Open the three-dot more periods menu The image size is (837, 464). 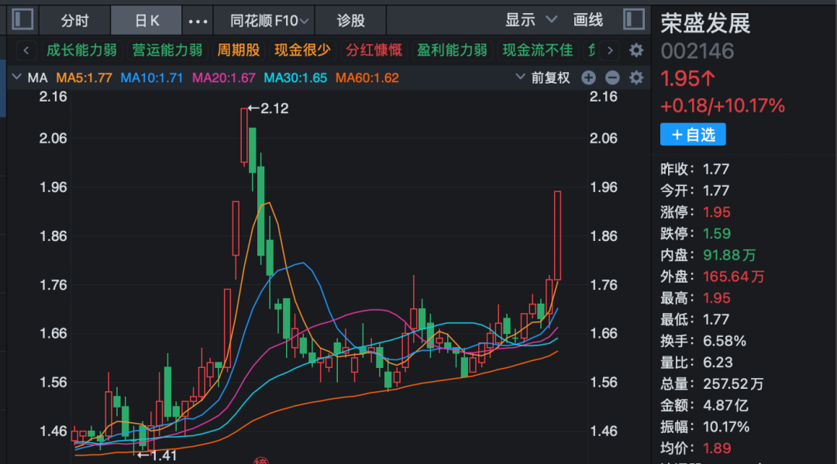click(x=198, y=21)
